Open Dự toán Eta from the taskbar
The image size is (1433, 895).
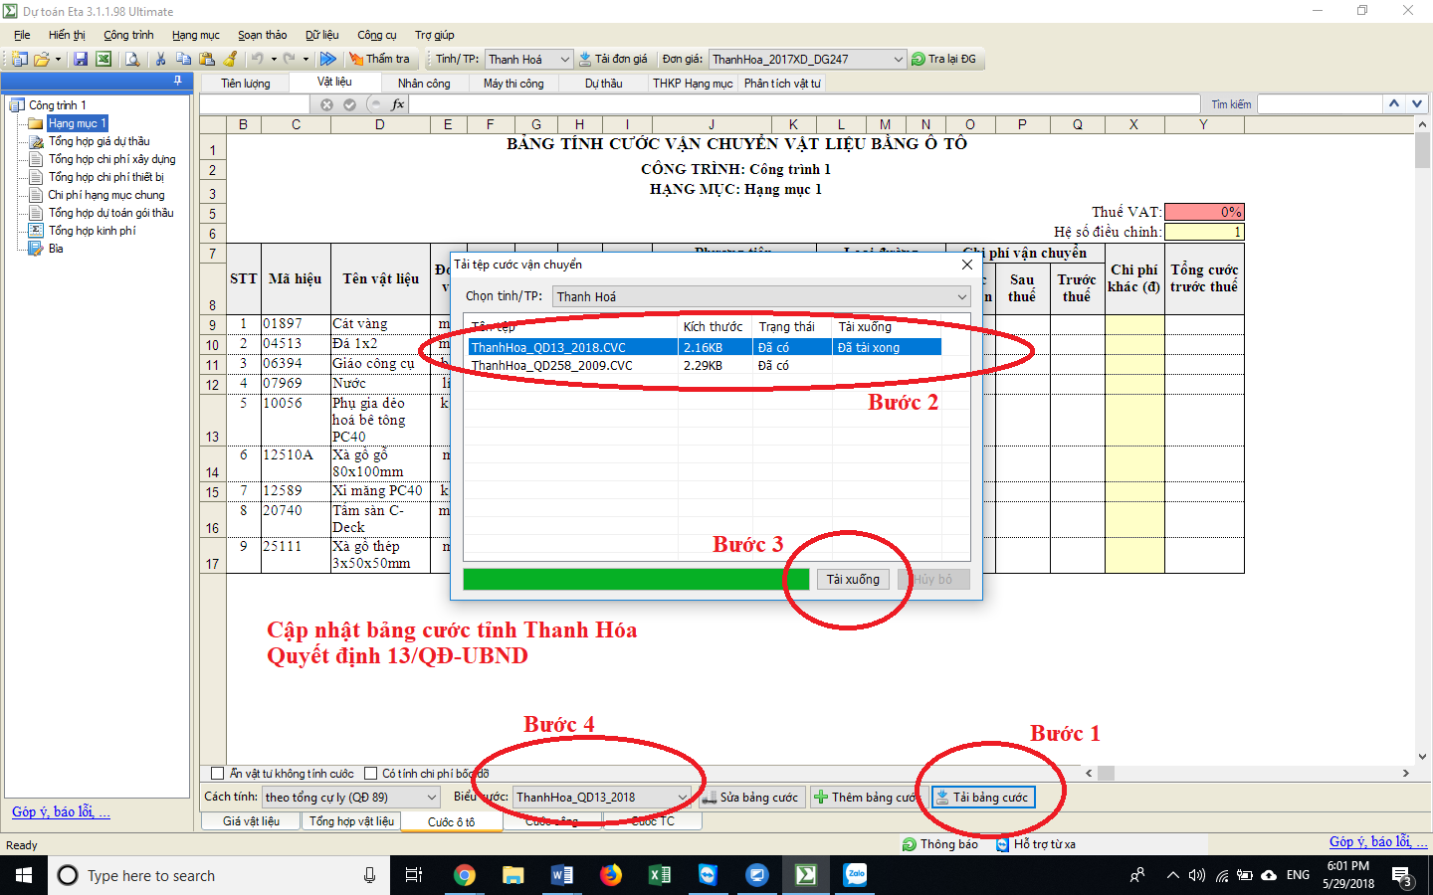point(806,875)
